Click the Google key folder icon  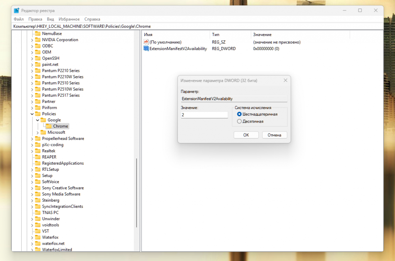(x=43, y=120)
